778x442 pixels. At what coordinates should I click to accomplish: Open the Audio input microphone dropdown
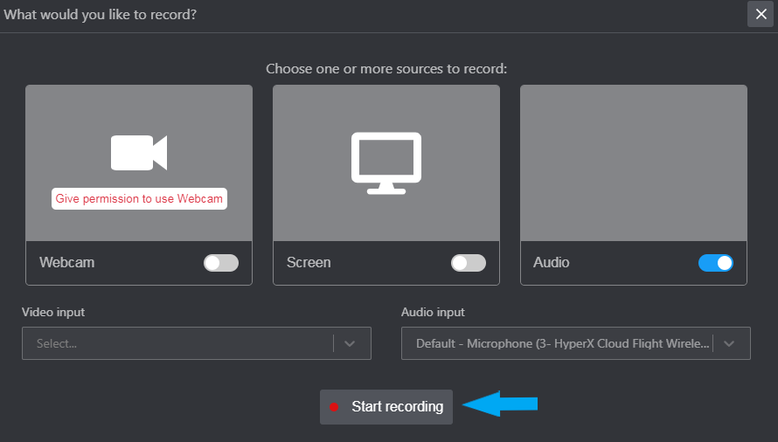click(x=575, y=343)
